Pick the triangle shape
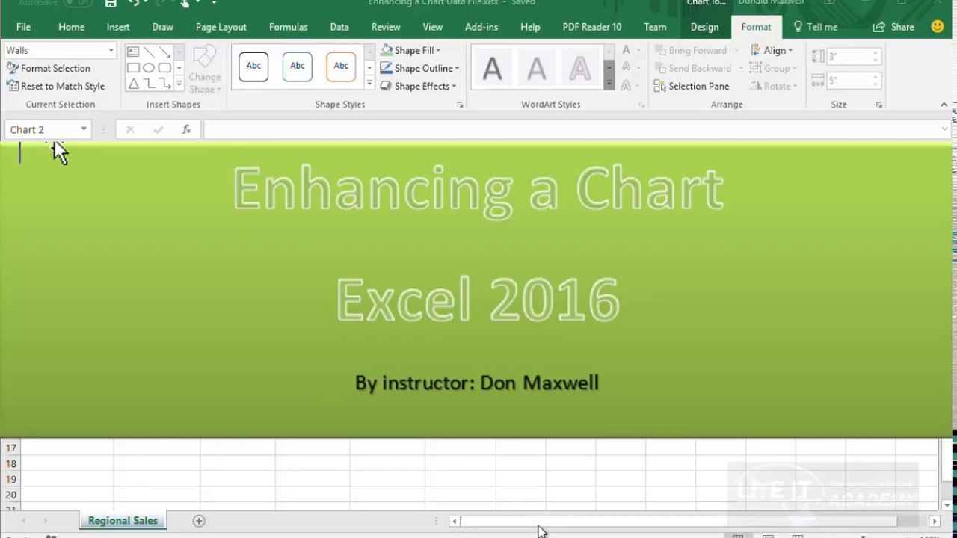This screenshot has height=538, width=957. 132,84
